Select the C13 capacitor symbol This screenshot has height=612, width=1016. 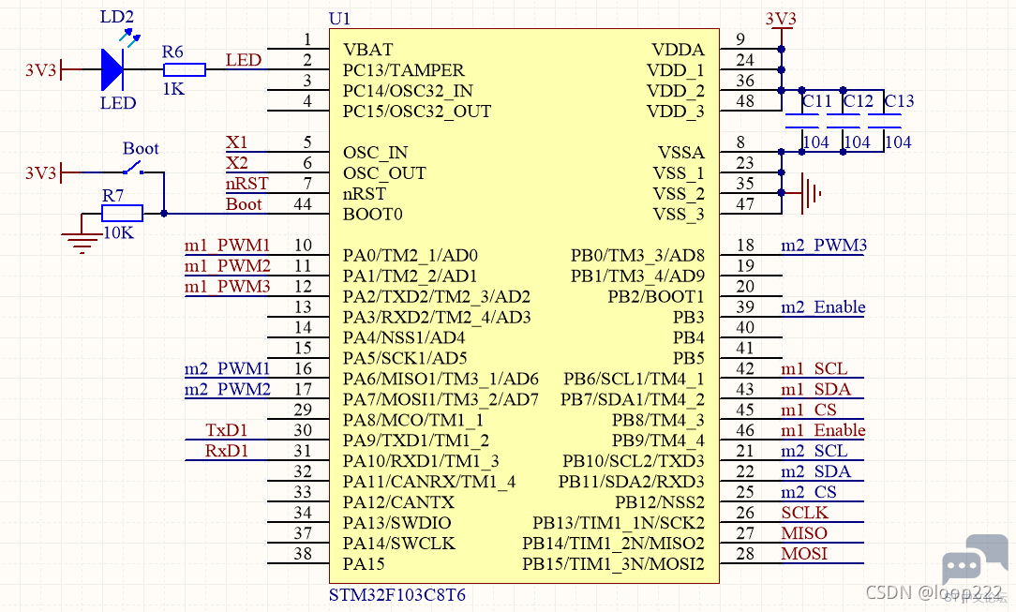tap(885, 121)
